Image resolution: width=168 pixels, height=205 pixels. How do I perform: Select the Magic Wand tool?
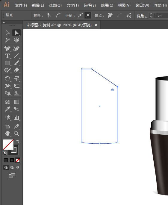(x=7, y=40)
